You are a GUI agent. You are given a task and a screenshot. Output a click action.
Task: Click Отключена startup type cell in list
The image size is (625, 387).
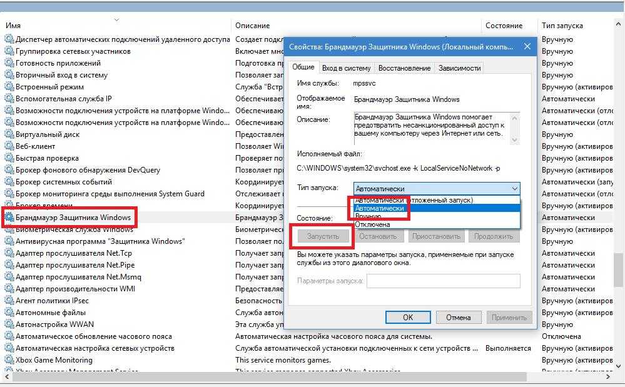point(561,336)
